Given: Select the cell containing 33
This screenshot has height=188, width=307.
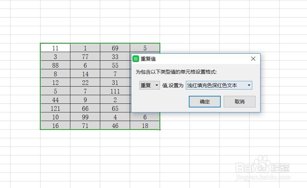Looking at the screenshot, I should [115, 56].
